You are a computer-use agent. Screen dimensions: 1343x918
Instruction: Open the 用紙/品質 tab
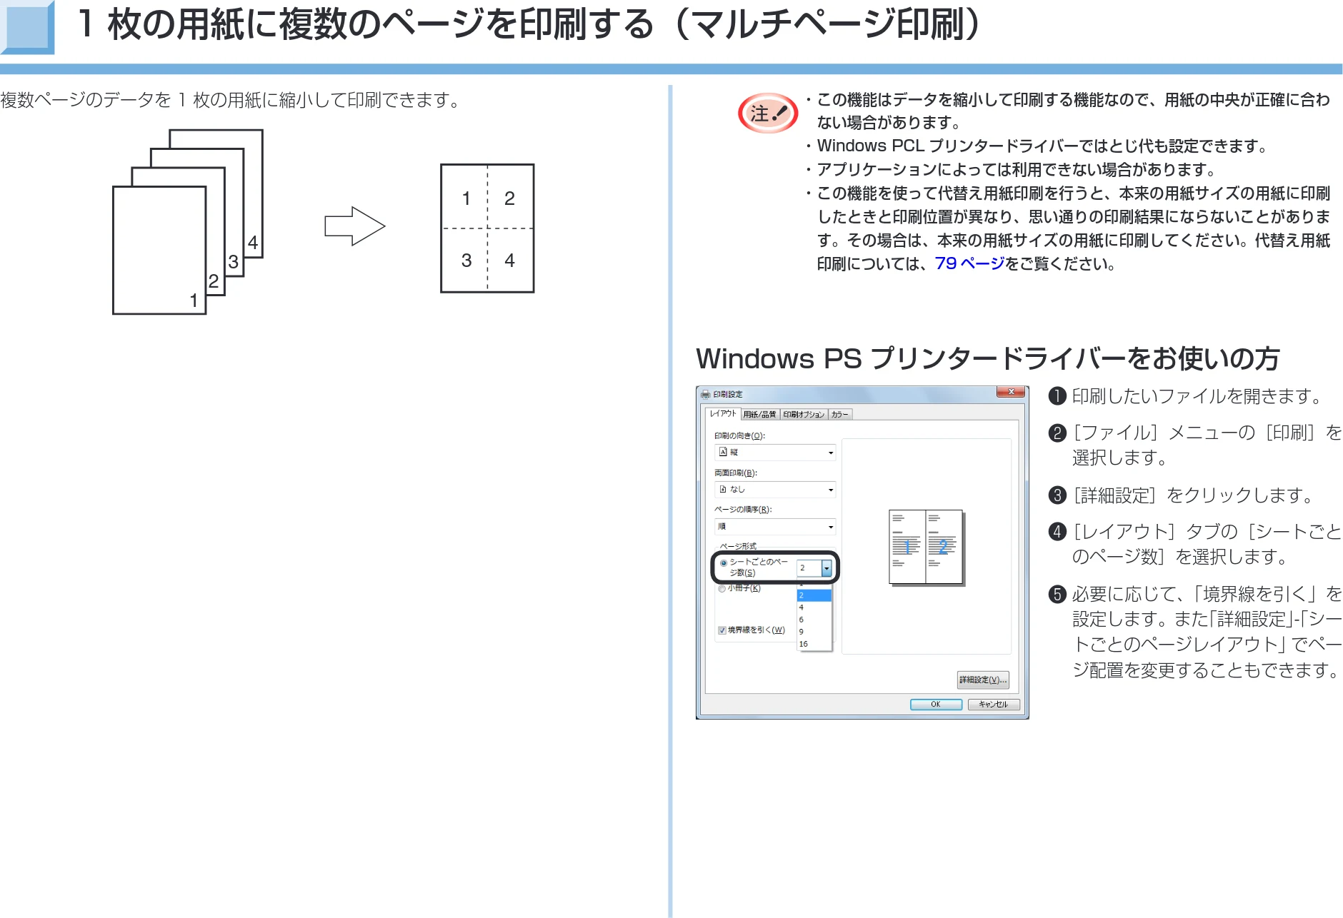tap(759, 414)
